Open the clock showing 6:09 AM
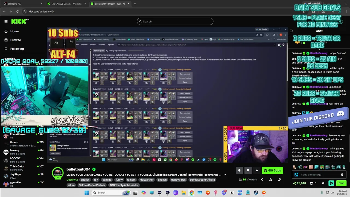Viewport: 350px width, 197px height. 342,193
